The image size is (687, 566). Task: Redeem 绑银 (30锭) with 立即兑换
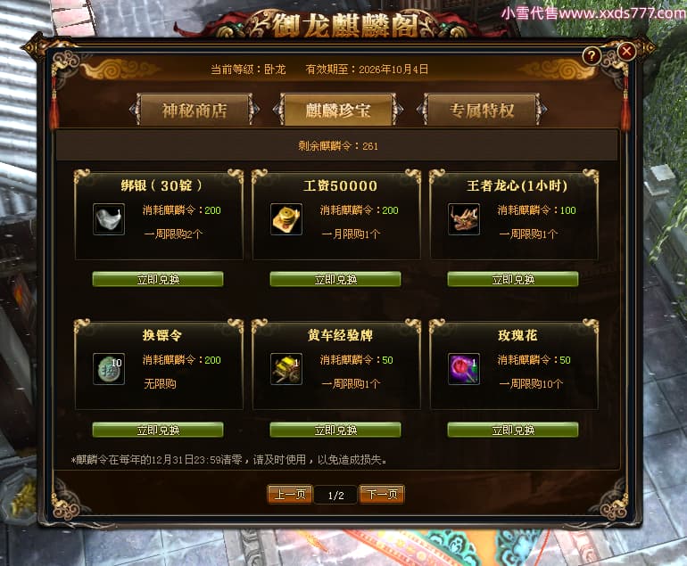tap(158, 279)
